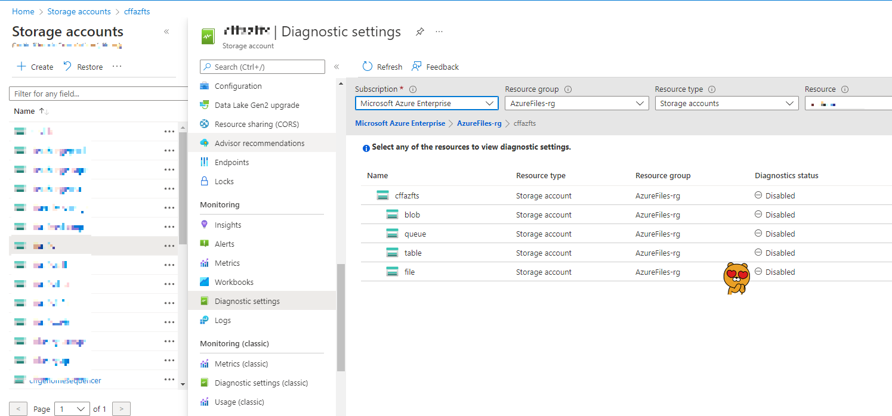892x416 pixels.
Task: Click the storage icon beside the queue row
Action: coord(392,234)
